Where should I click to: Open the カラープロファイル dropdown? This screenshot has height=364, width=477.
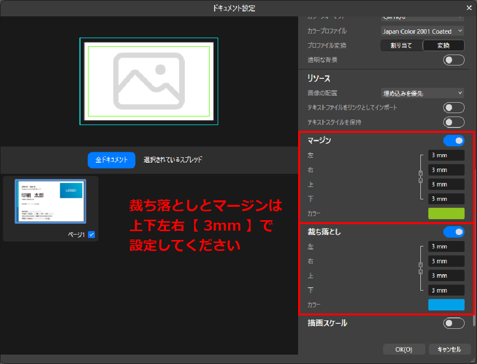tap(422, 31)
